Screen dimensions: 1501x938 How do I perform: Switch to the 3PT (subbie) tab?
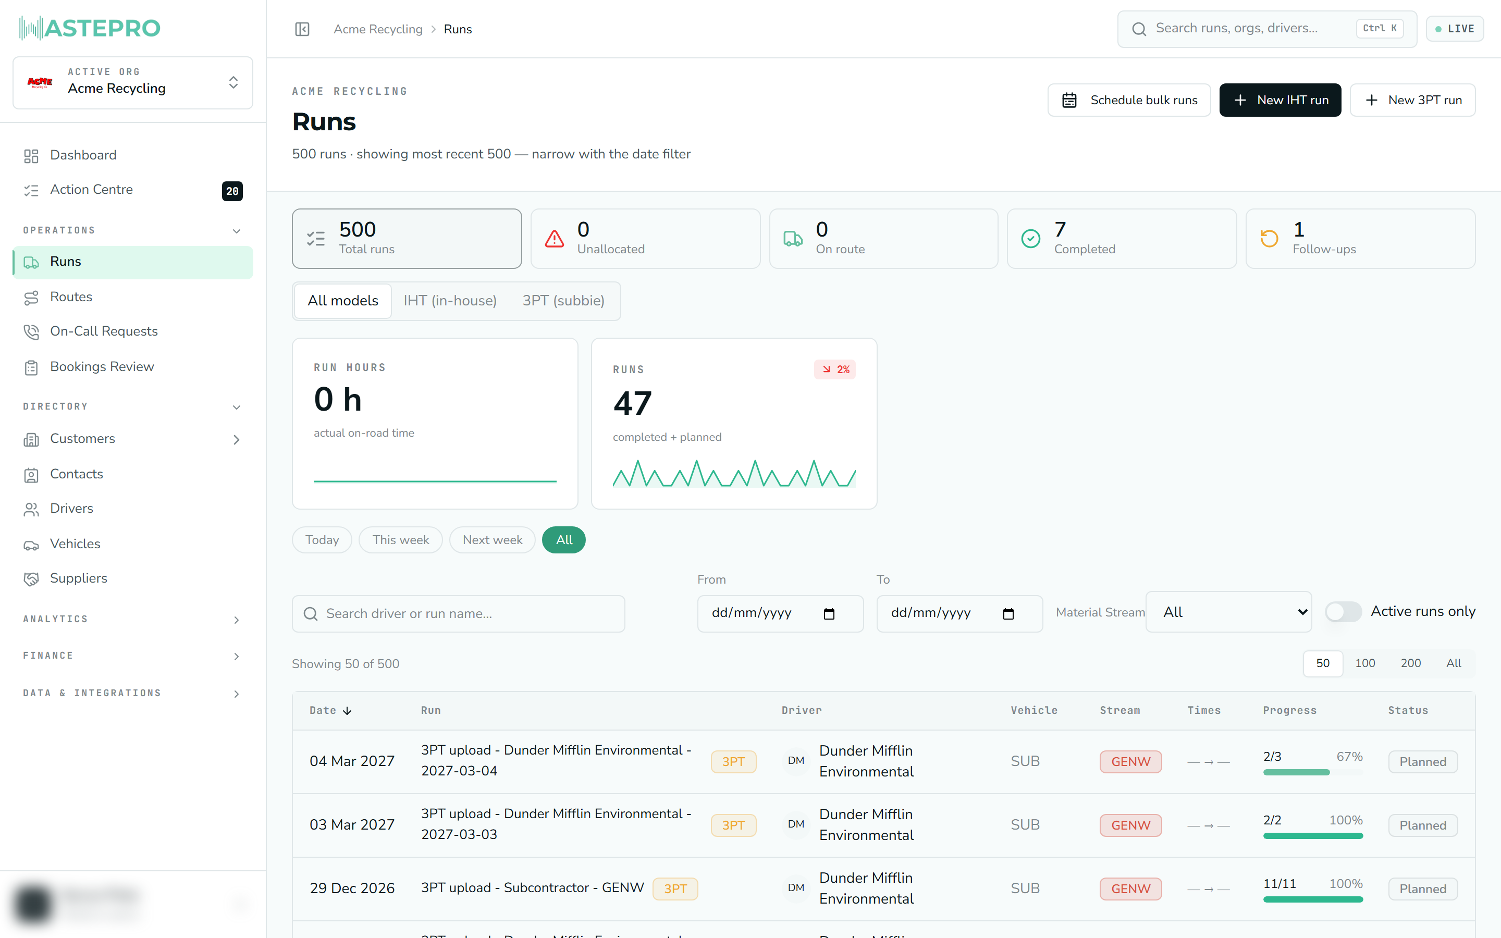pos(563,301)
